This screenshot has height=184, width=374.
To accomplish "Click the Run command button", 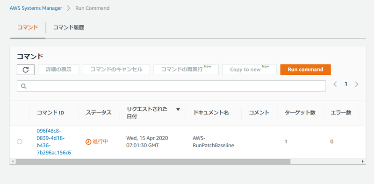I will coord(306,70).
